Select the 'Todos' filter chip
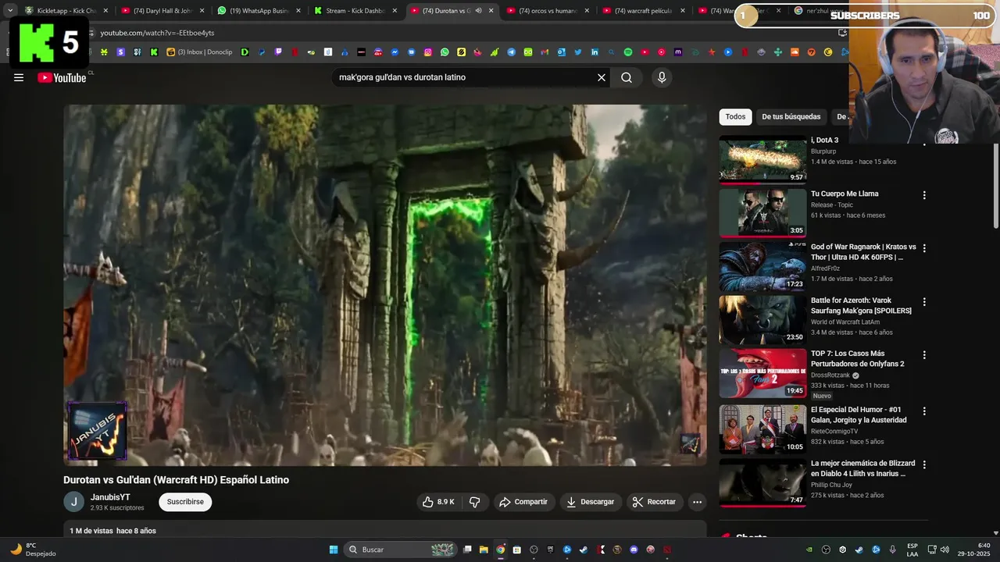 (x=735, y=116)
